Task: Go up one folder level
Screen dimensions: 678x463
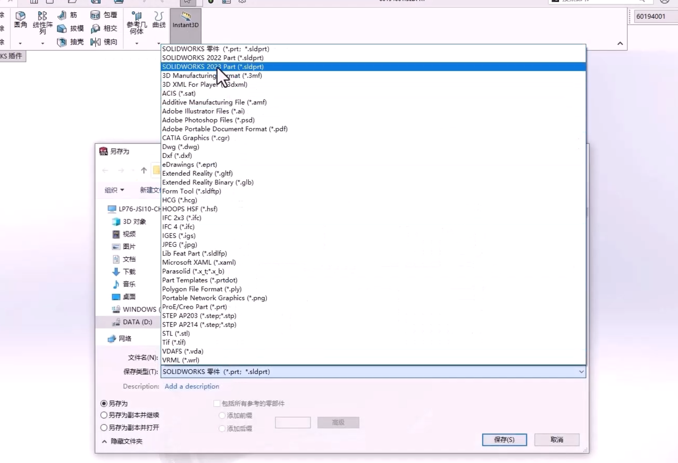Action: click(x=144, y=170)
